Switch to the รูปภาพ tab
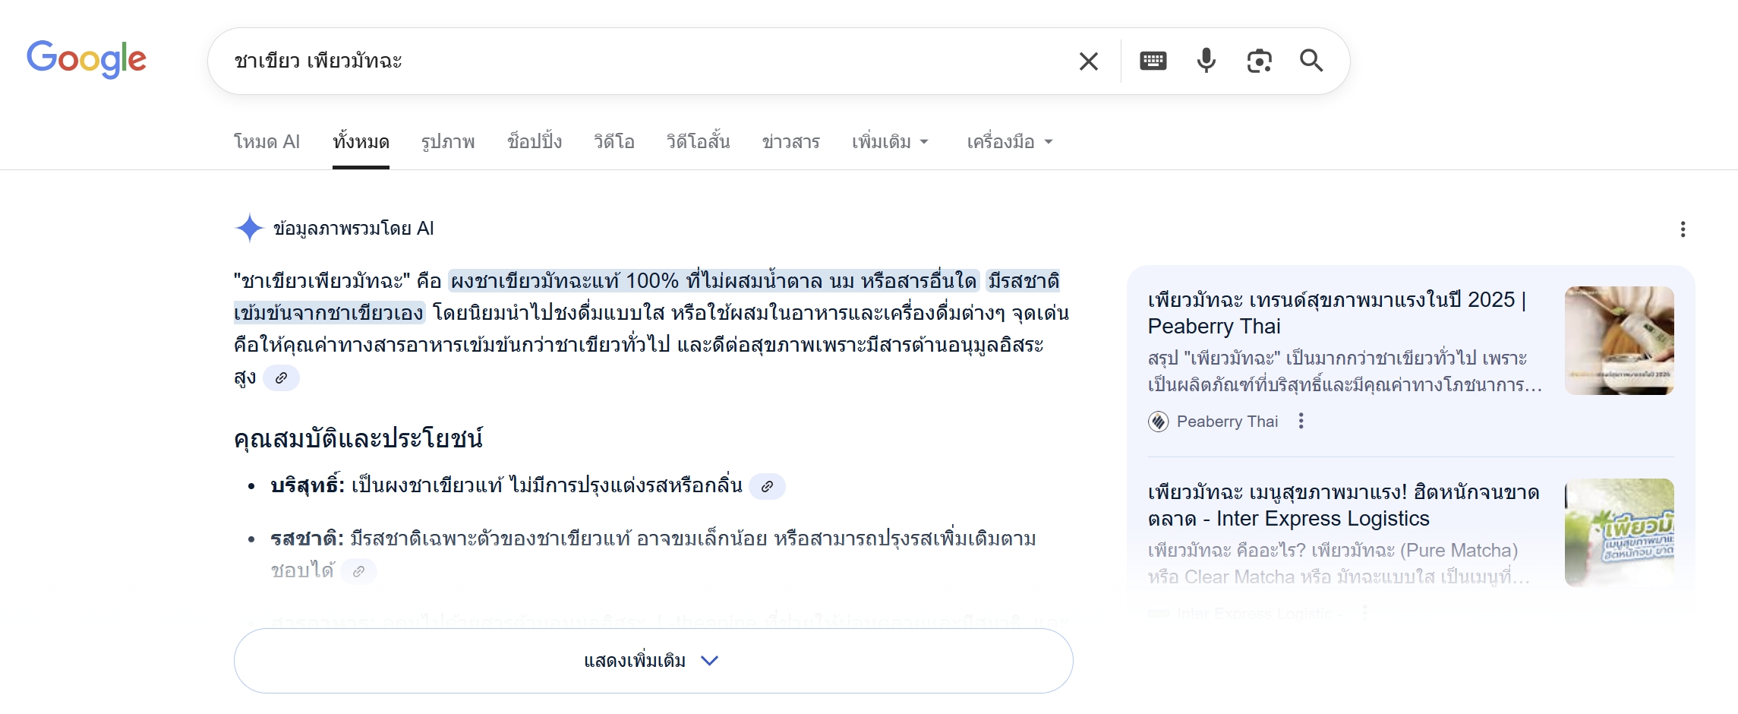Viewport: 1738px width, 714px height. [448, 142]
